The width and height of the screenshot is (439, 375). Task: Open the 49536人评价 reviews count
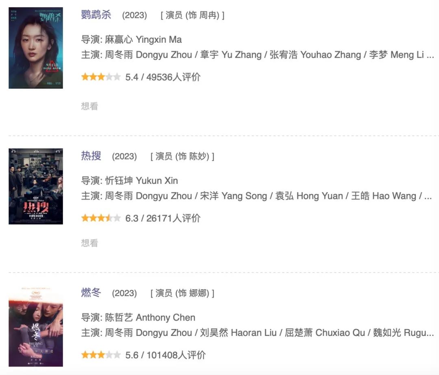click(173, 77)
